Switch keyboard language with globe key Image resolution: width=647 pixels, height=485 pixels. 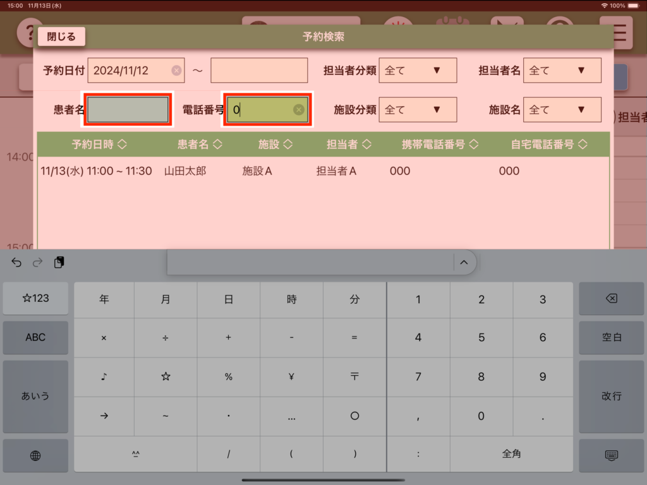35,455
